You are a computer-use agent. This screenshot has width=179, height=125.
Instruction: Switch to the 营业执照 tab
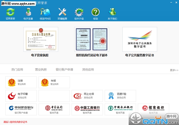41,69
